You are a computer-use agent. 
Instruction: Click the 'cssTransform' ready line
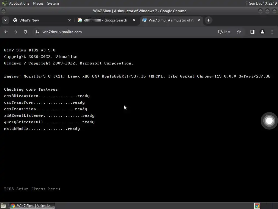pos(44,103)
